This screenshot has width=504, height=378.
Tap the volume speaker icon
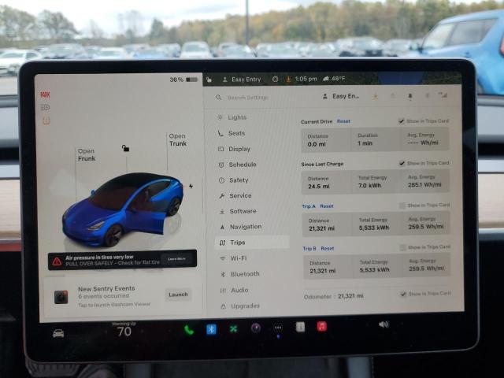384,324
